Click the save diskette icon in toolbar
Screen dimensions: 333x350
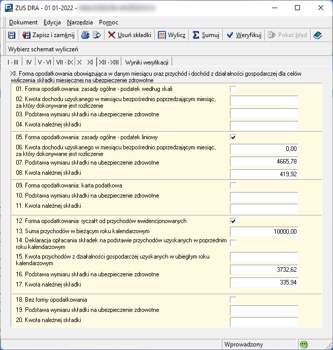click(x=12, y=35)
